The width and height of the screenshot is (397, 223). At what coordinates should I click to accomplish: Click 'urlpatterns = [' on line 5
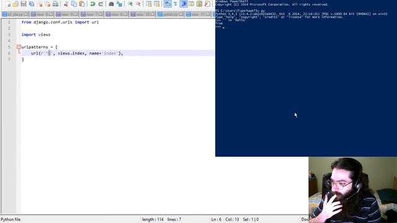click(x=40, y=47)
